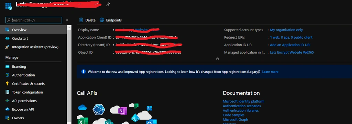Open the Authentication libraries link
The width and height of the screenshot is (352, 124).
pos(241,110)
